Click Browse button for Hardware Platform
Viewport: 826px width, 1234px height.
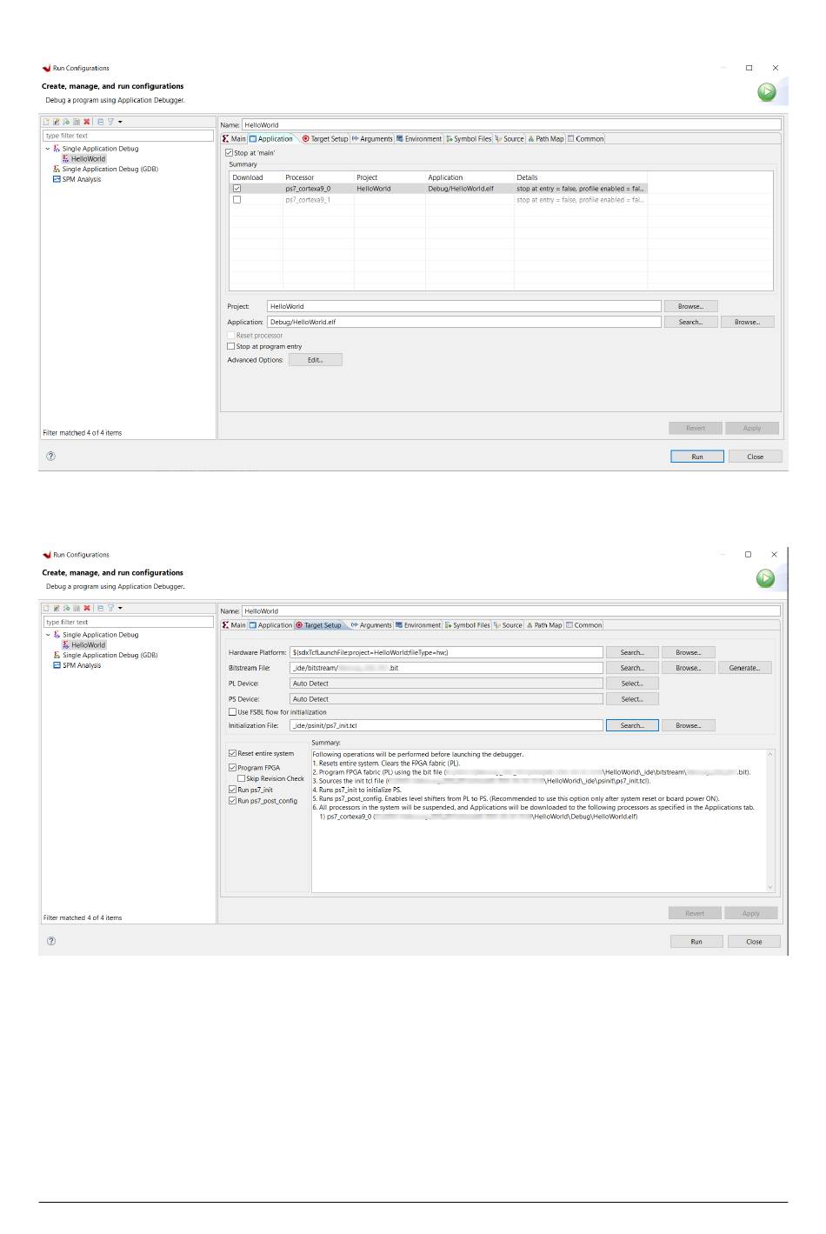(688, 652)
